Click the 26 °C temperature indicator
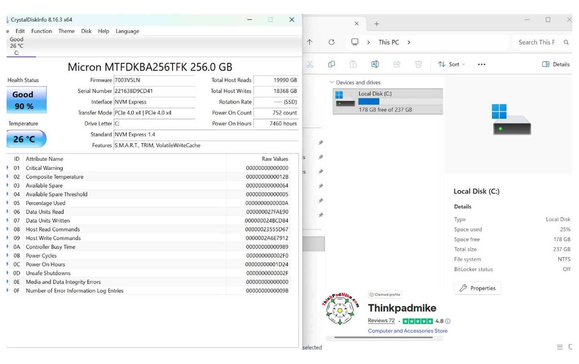 tap(26, 139)
